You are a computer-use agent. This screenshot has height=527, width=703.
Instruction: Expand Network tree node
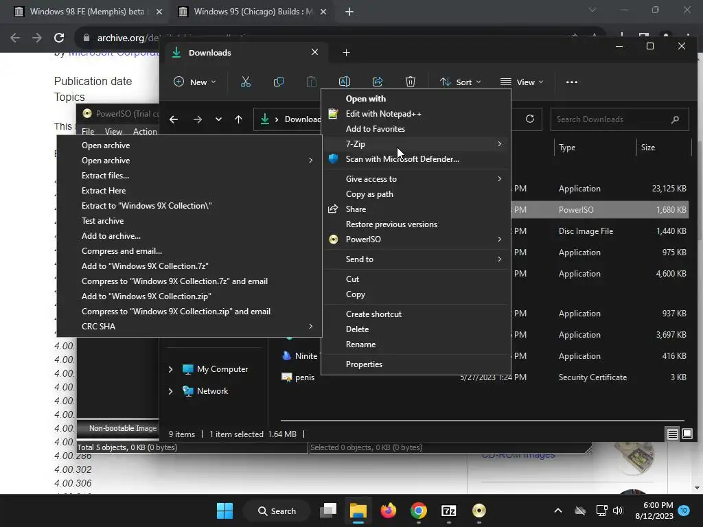tap(170, 391)
